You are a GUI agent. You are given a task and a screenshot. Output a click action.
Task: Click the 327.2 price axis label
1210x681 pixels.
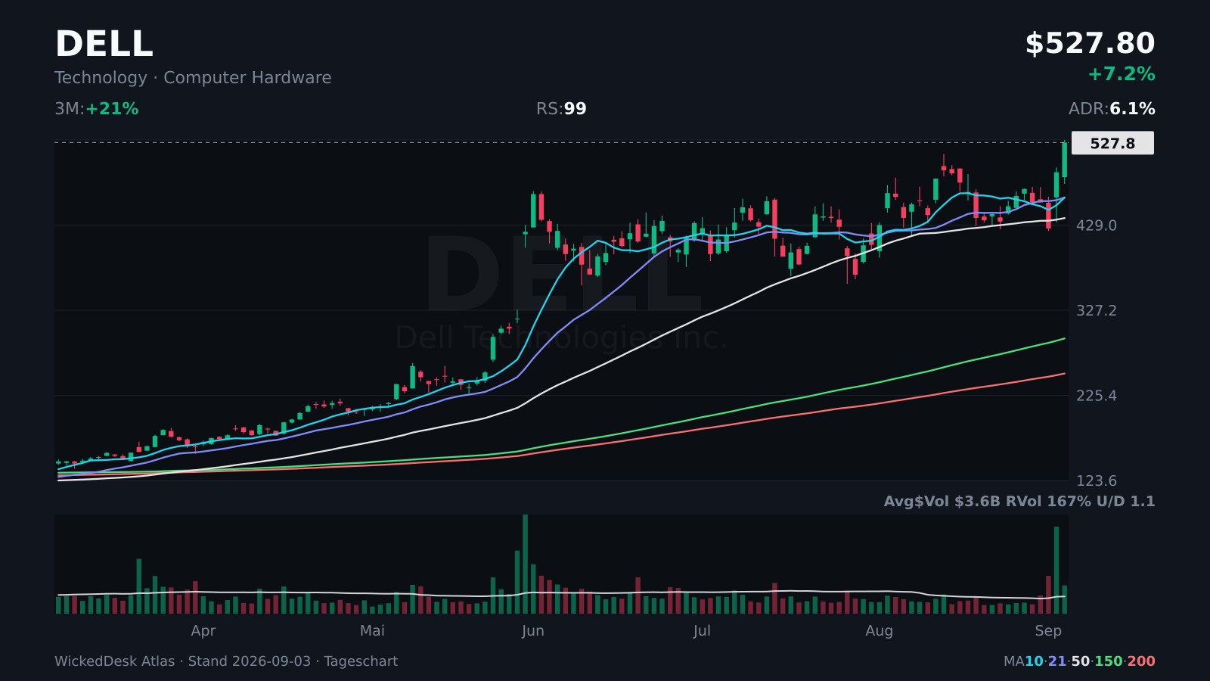tap(1097, 310)
